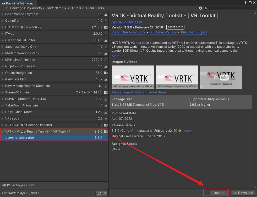
Task: Open the window's three-dot options menu
Action: tap(245, 3)
